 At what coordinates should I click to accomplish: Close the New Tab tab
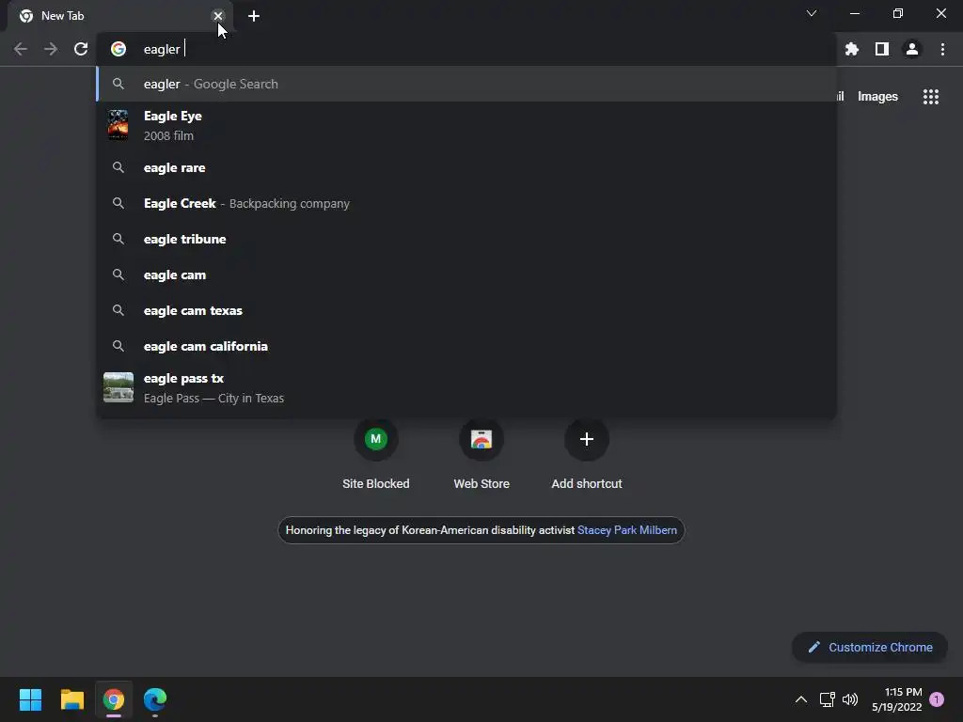[218, 16]
